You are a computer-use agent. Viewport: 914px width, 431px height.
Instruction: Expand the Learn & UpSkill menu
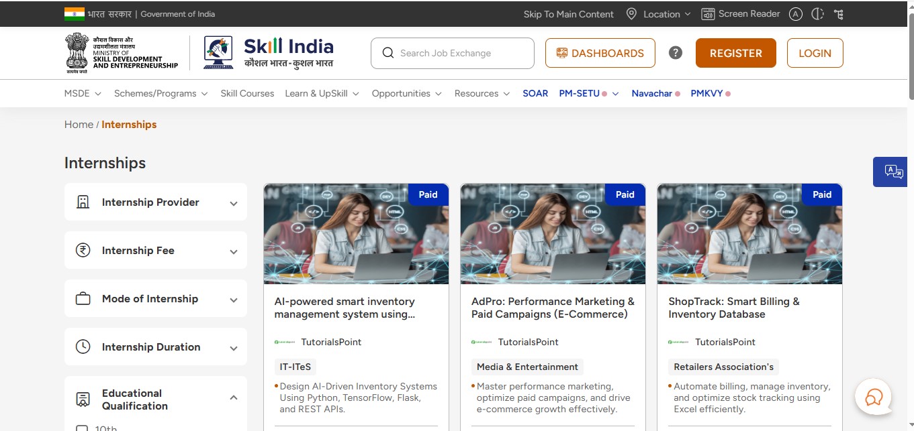tap(322, 94)
